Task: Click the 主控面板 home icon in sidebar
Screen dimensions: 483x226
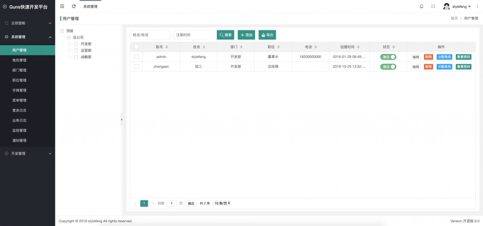Action: click(6, 23)
